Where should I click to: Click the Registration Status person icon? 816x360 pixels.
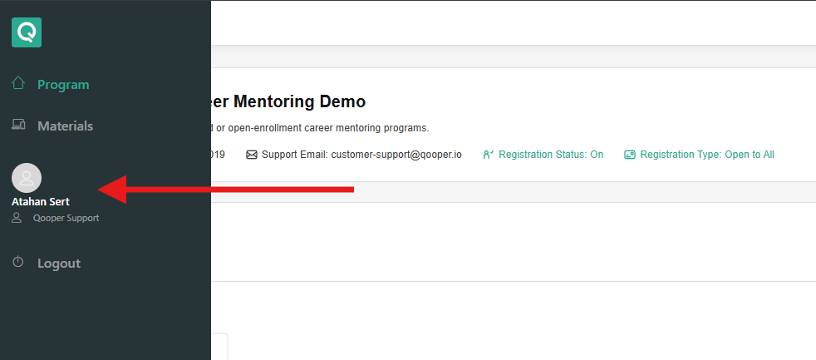(489, 155)
